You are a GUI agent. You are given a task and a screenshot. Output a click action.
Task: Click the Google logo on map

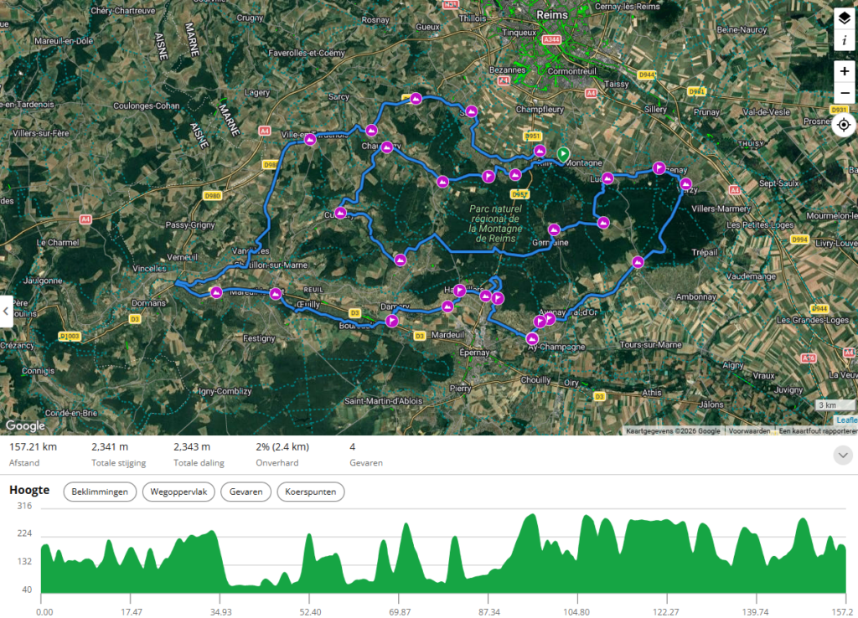[25, 425]
